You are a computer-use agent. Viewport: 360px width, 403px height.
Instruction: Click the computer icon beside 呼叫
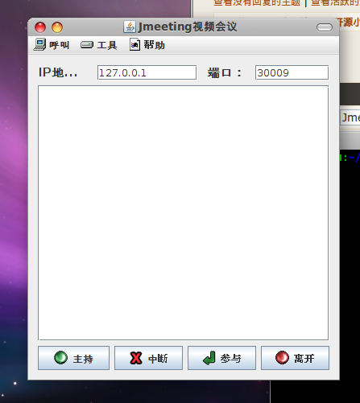pyautogui.click(x=39, y=44)
